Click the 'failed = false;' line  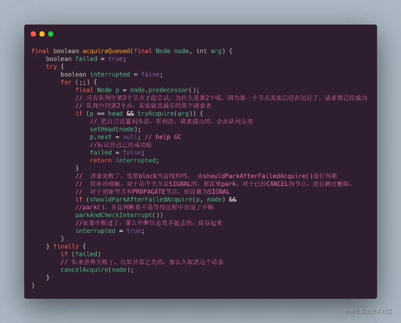(x=117, y=153)
